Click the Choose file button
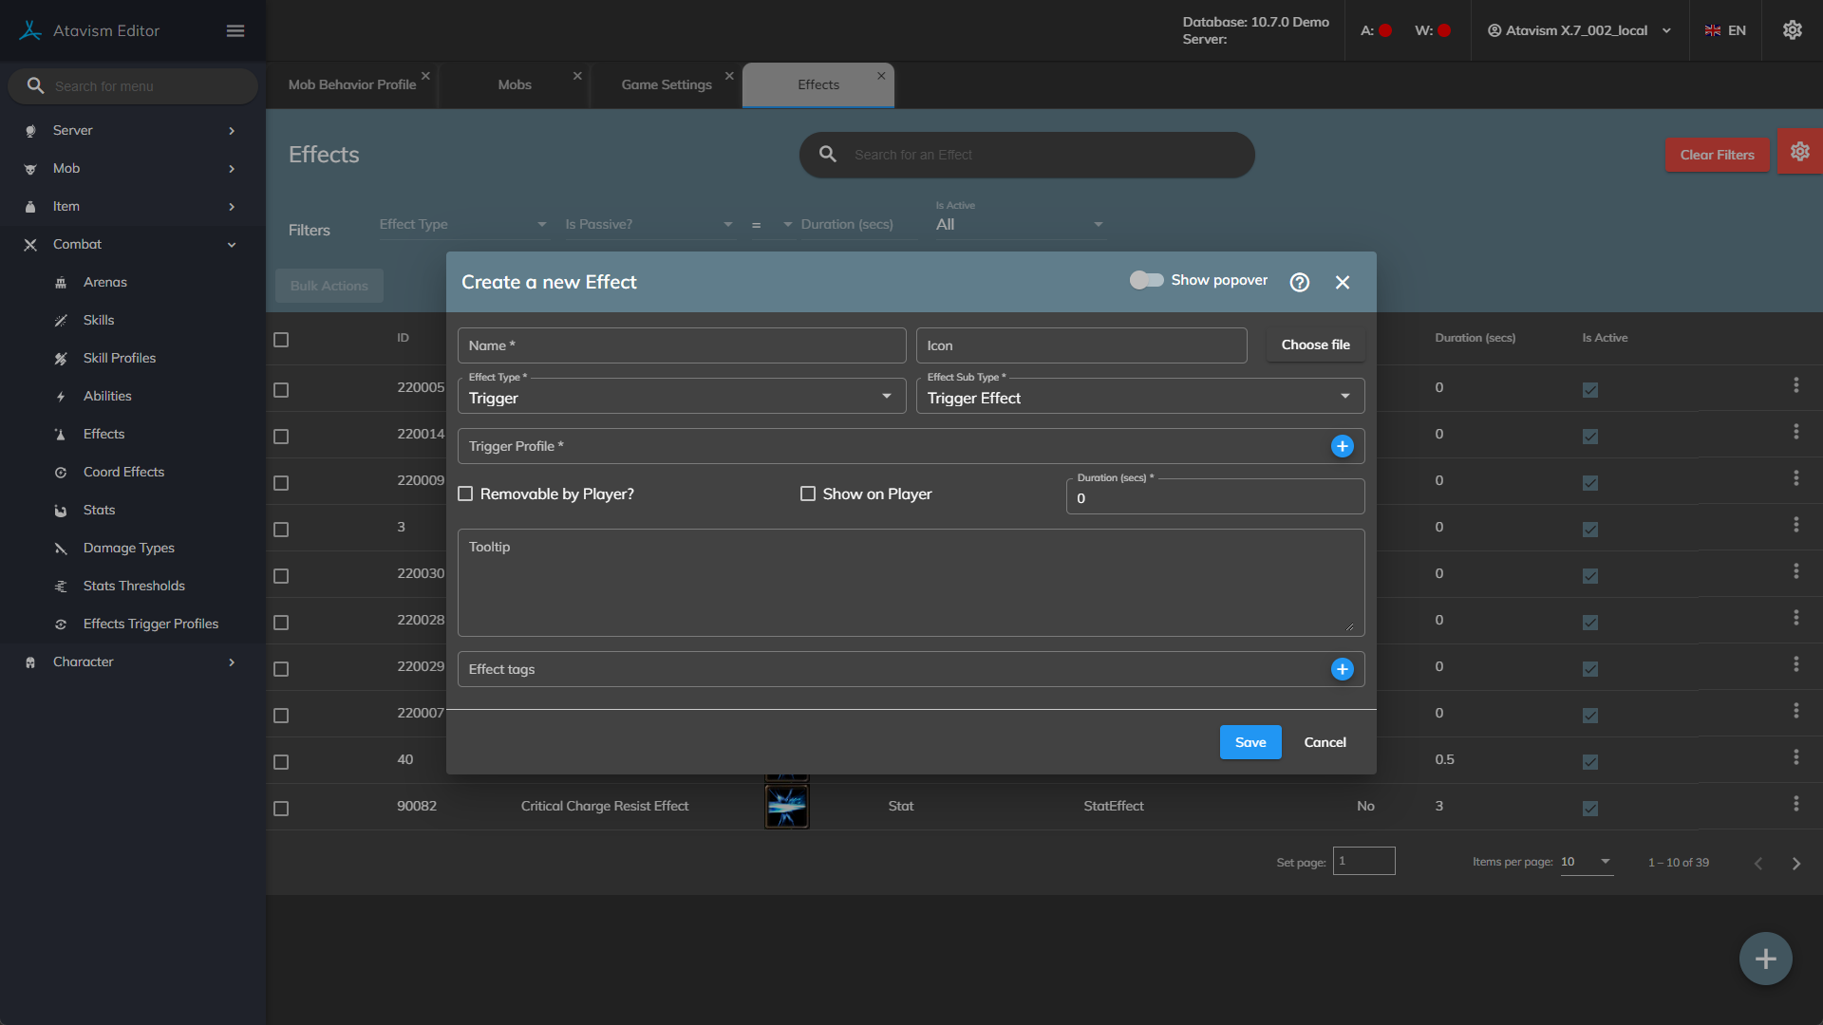This screenshot has height=1025, width=1823. 1315,345
